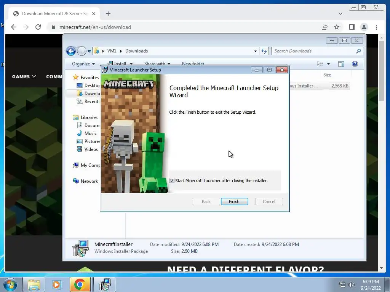Click Search Downloads field

click(317, 51)
